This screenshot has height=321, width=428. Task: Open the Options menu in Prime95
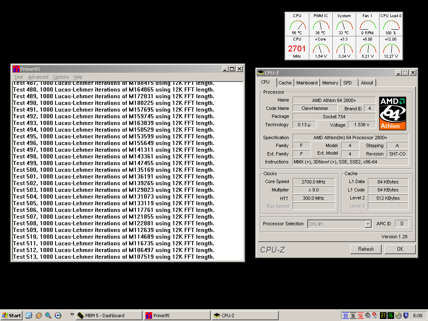coord(61,77)
